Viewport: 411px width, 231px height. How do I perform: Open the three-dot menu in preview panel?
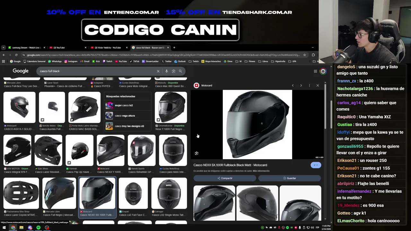pos(309,85)
